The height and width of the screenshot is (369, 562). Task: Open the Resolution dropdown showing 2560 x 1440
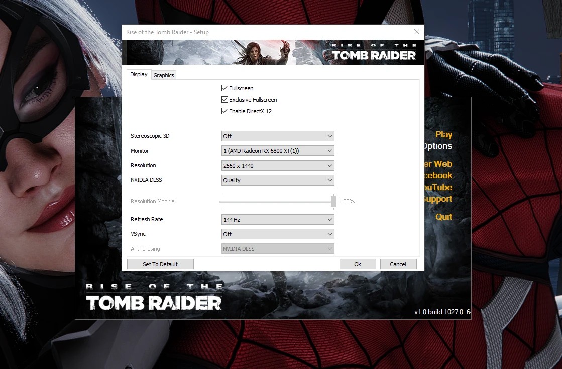pyautogui.click(x=278, y=166)
